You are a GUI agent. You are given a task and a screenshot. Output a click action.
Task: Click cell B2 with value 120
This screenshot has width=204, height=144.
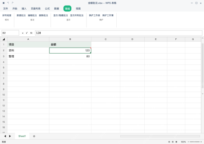(70, 50)
